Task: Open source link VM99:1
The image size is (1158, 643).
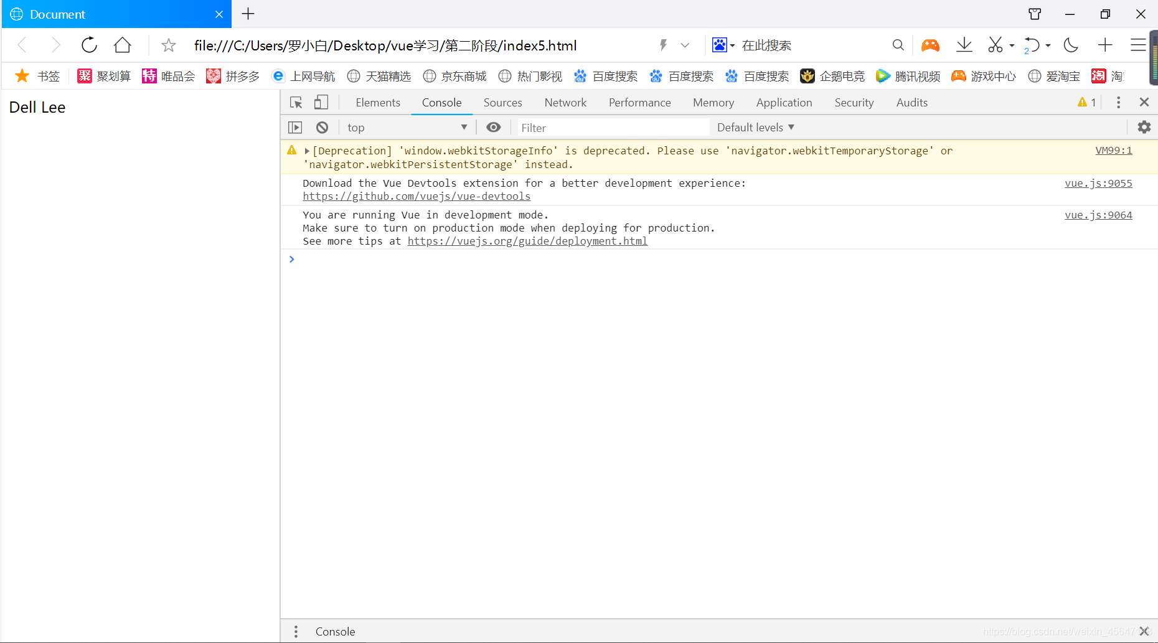Action: [x=1114, y=150]
